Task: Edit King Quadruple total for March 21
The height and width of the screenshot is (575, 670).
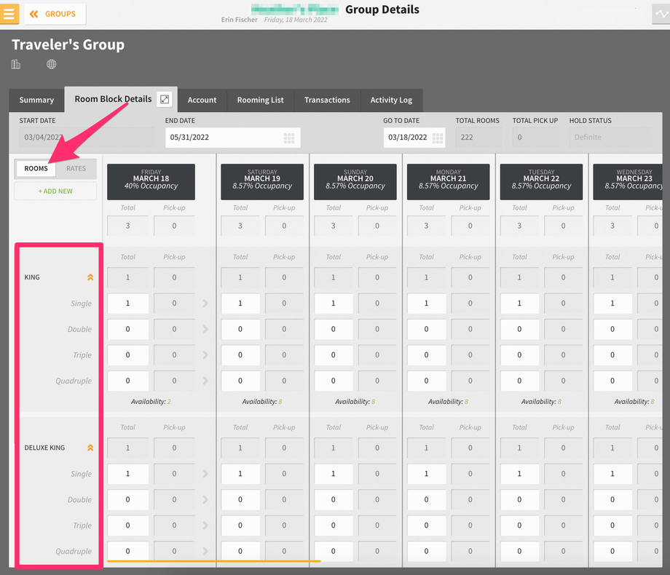Action: 426,381
